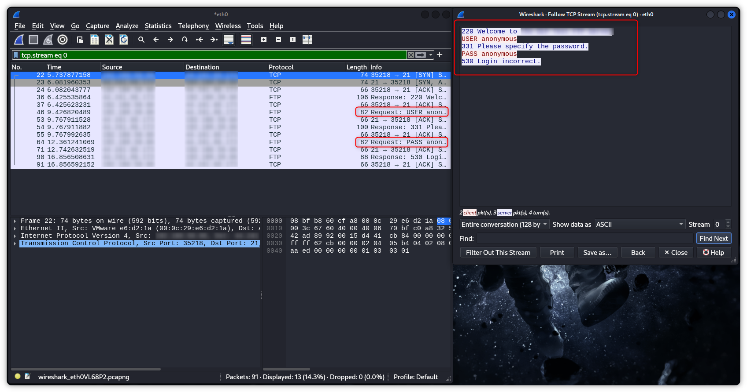Click the Back button
This screenshot has height=392, width=747.
tap(638, 253)
